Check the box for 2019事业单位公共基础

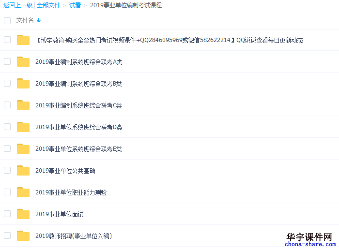point(7,171)
